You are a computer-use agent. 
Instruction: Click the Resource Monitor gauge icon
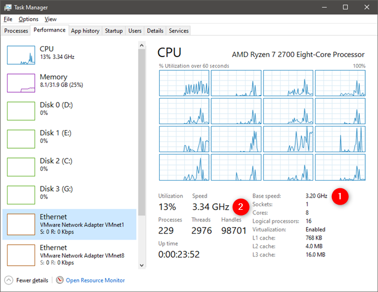60,280
